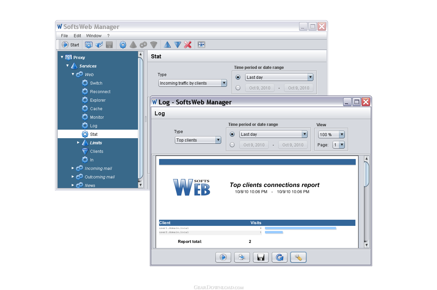Viewport: 437px width, 290px height.
Task: Select Clients in the tree
Action: pos(93,151)
